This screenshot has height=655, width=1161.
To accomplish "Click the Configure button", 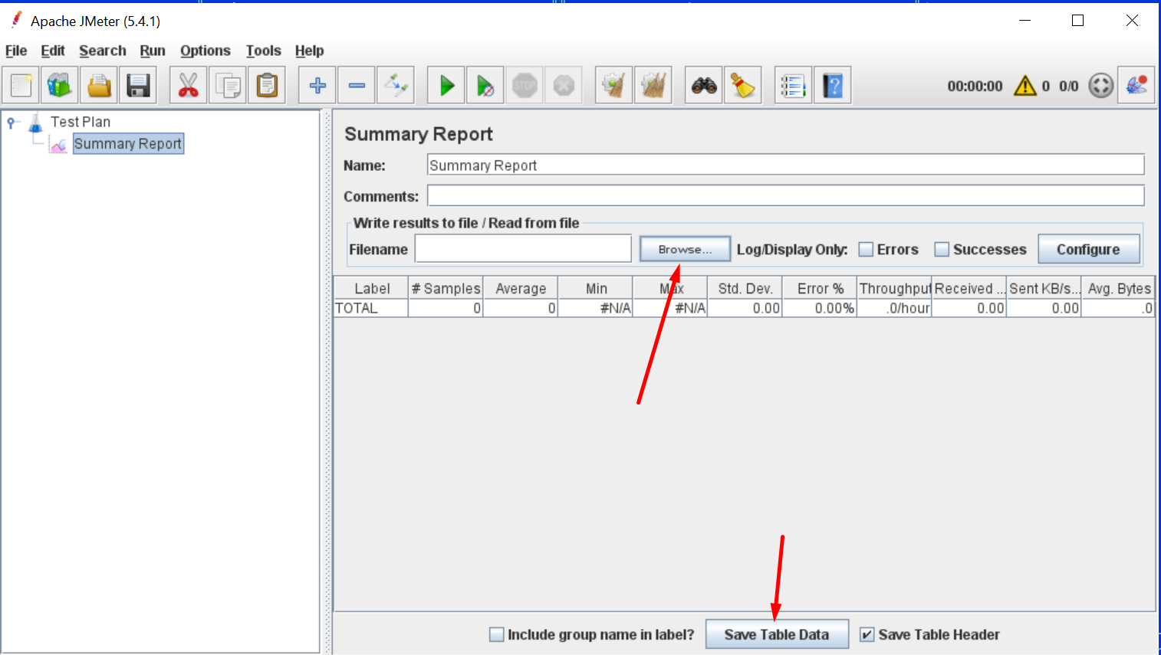I will click(1089, 249).
